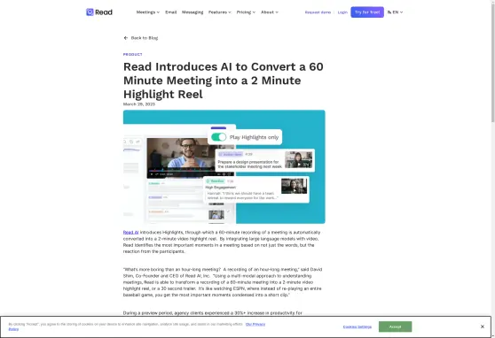Dismiss the cookie banner with the X

click(482, 326)
